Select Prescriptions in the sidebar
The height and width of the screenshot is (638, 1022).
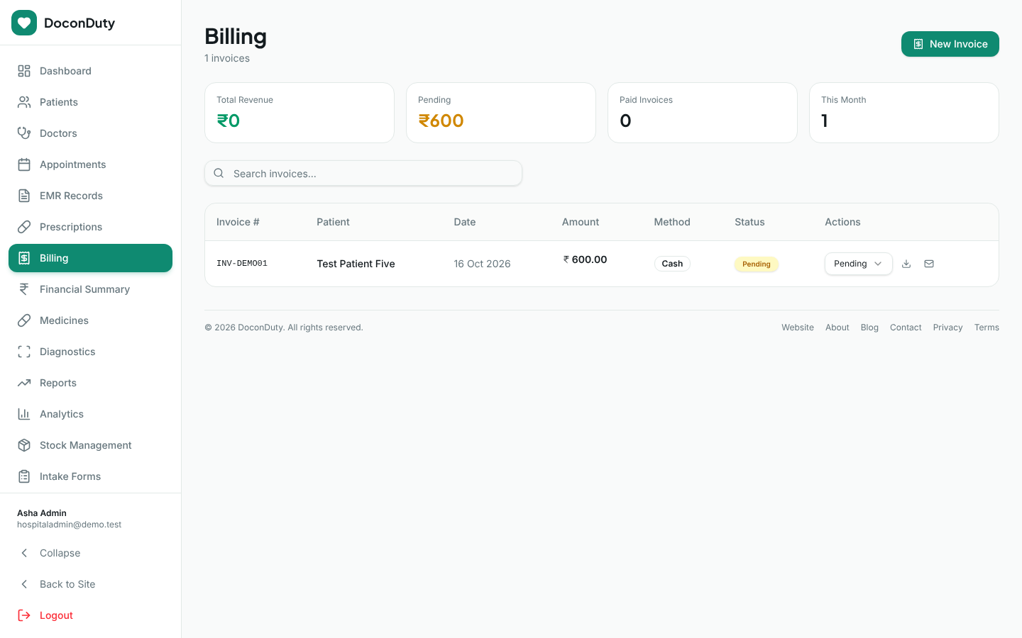point(90,227)
